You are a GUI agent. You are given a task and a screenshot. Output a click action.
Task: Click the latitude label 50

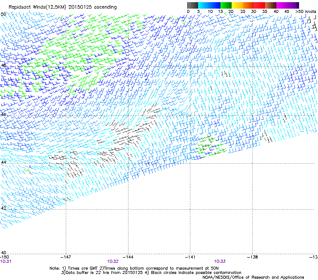(x=3, y=14)
